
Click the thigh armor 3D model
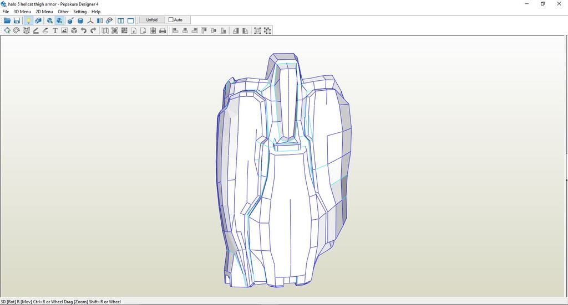click(283, 170)
